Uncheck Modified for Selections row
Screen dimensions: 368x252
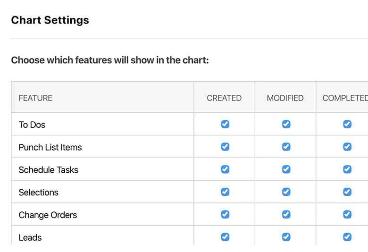(286, 192)
